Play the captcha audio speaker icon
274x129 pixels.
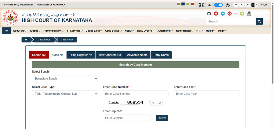coord(153,103)
